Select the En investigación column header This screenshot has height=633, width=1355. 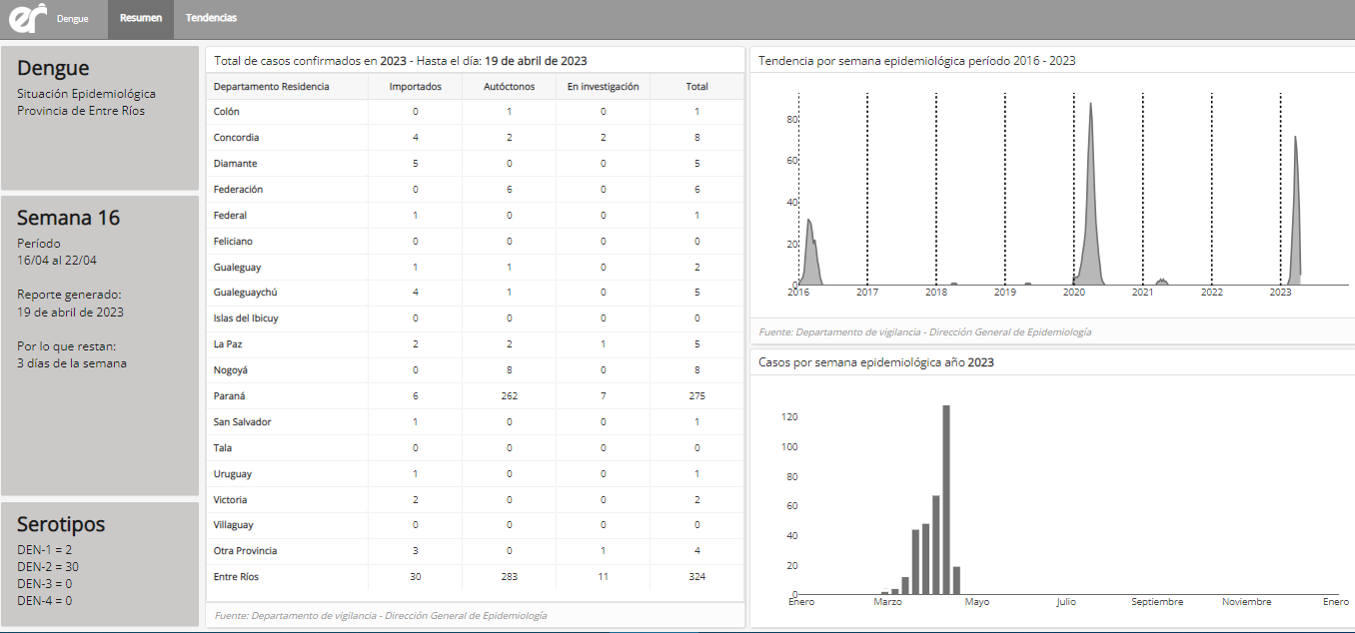tap(603, 87)
